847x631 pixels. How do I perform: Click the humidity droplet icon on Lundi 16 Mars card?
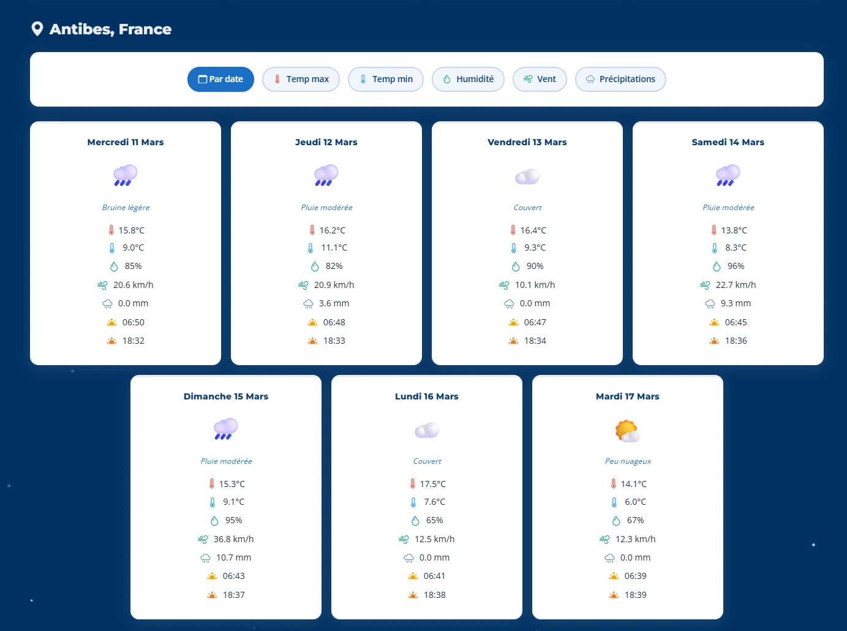[415, 521]
